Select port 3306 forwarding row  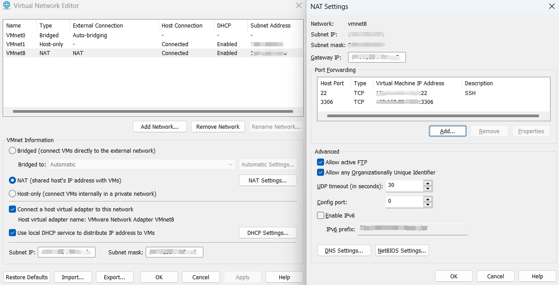pos(433,102)
